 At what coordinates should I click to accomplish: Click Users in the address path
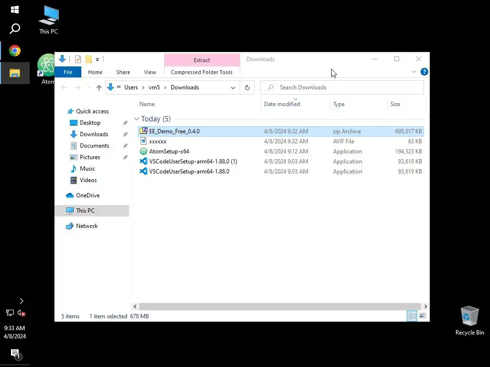coord(131,87)
